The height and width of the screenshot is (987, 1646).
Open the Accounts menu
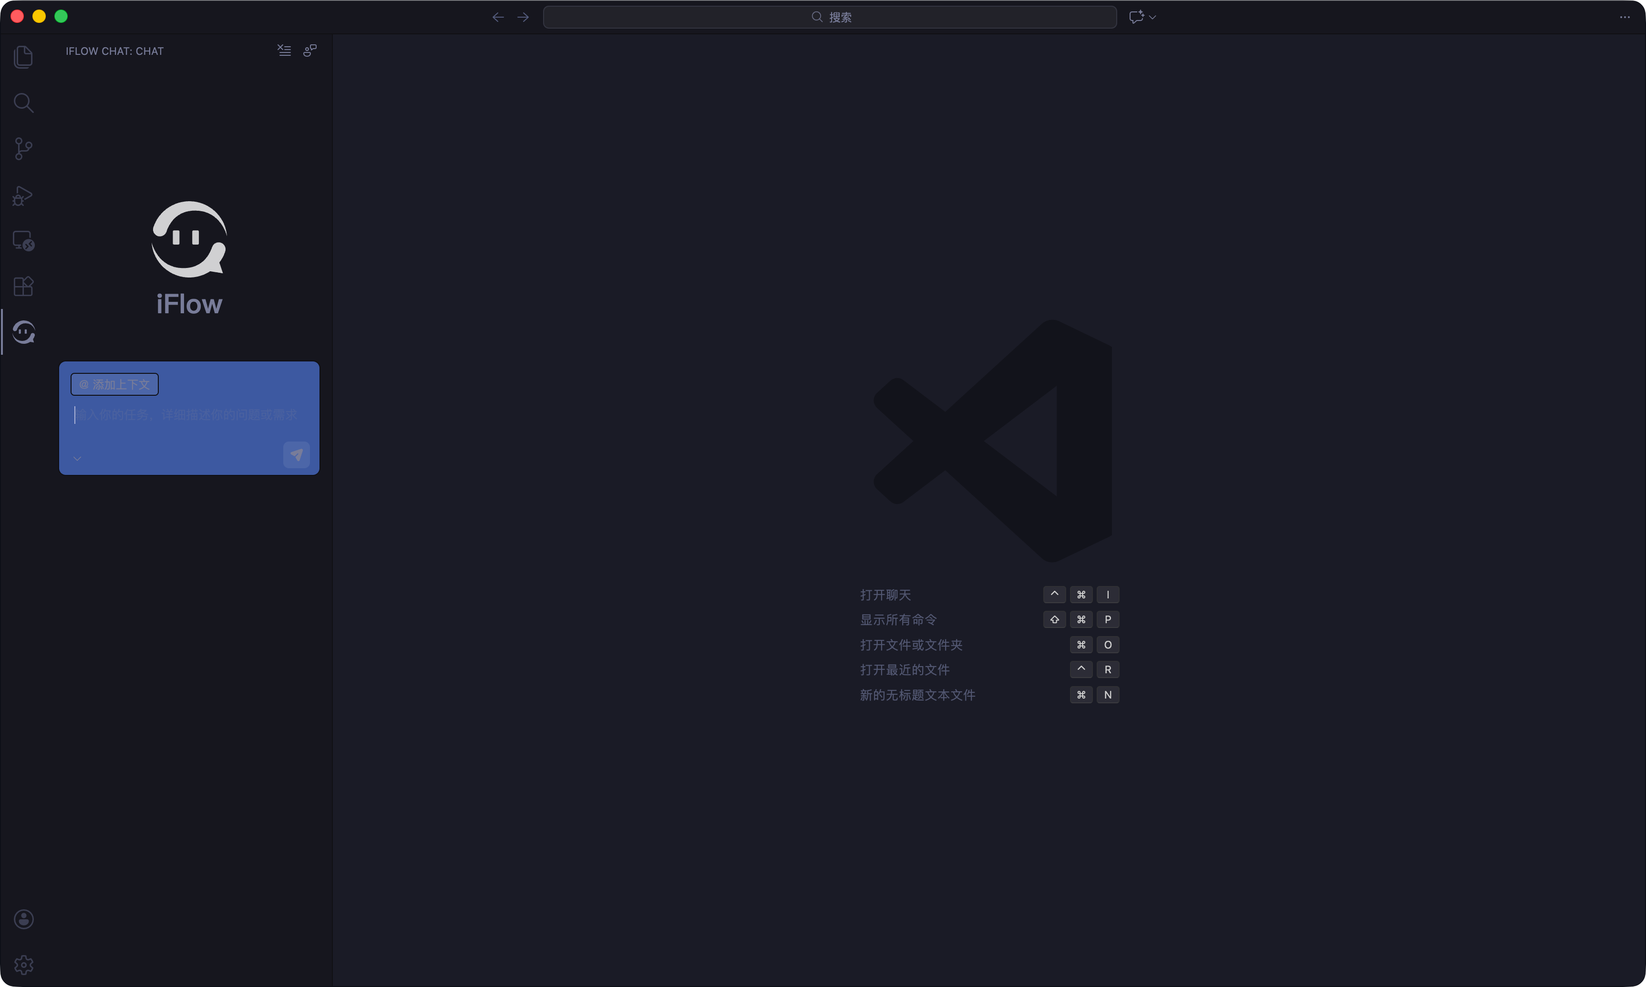(23, 919)
